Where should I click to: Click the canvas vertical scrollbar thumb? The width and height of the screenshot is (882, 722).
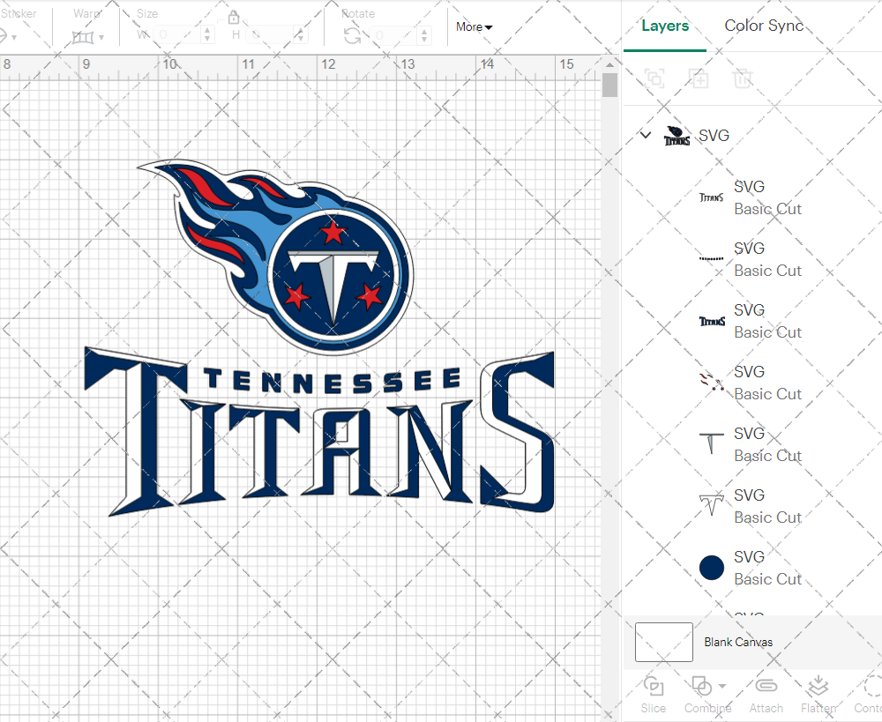pyautogui.click(x=609, y=86)
